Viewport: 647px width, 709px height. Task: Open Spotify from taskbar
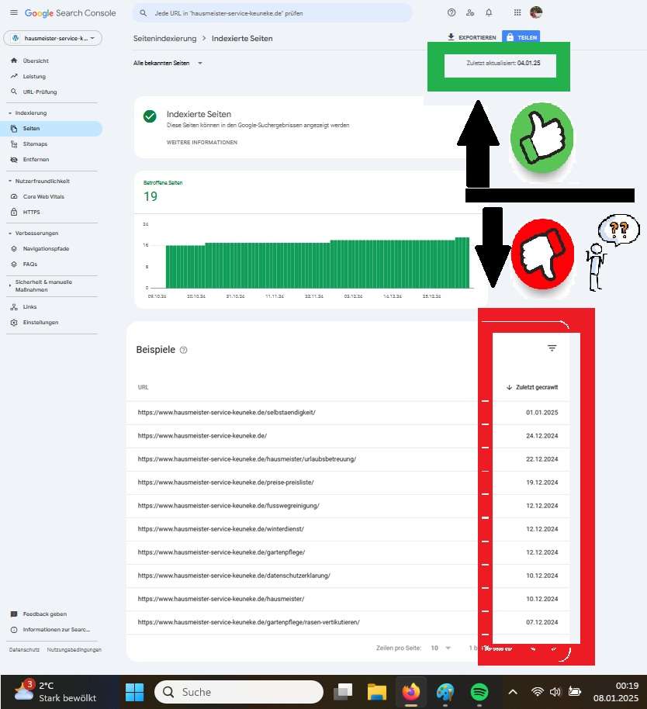click(479, 692)
